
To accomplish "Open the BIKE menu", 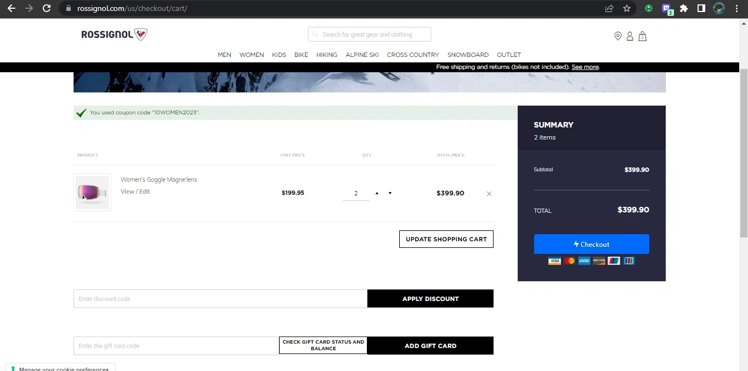I will coord(301,55).
